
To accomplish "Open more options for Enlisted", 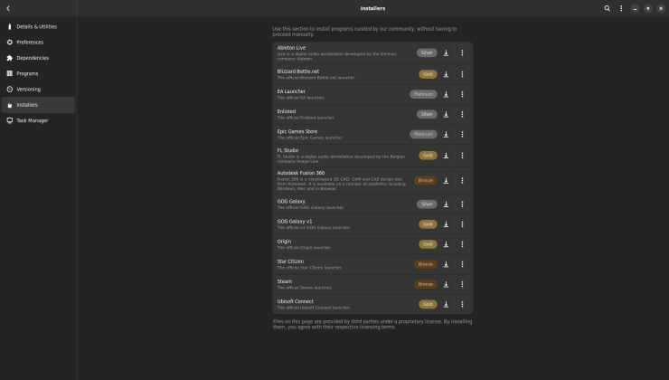I will [462, 114].
